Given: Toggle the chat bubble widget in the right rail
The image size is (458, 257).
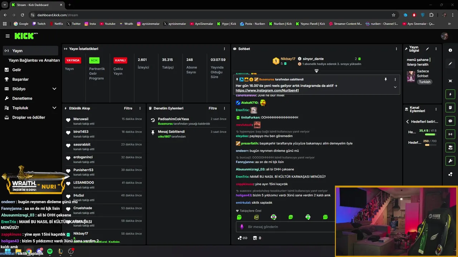Looking at the screenshot, I should (x=450, y=121).
